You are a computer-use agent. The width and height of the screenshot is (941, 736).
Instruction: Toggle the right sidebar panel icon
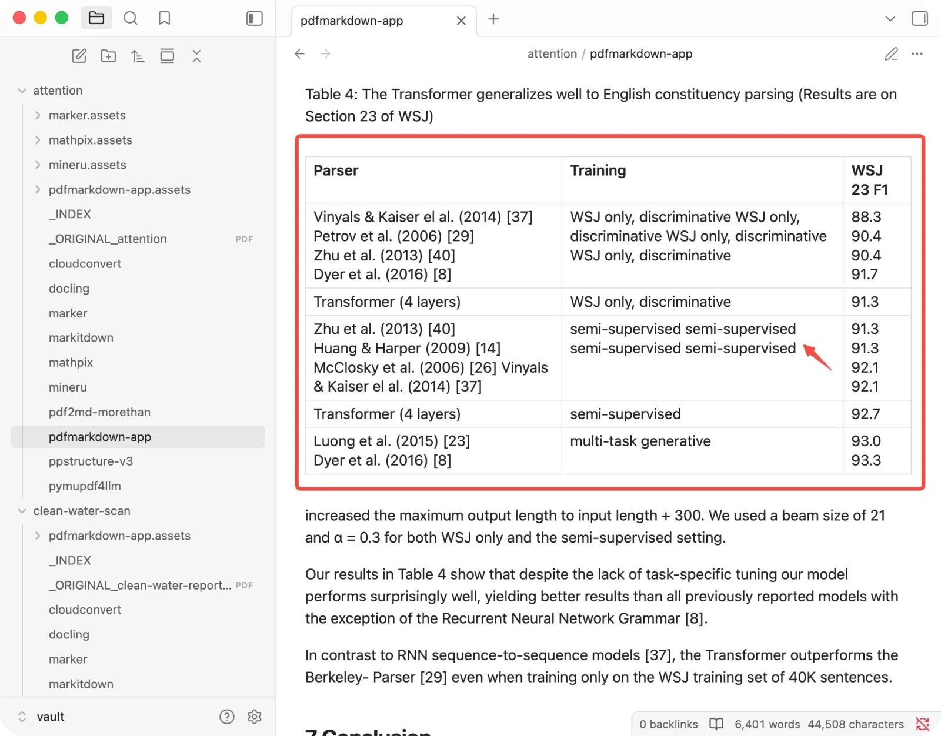point(920,19)
